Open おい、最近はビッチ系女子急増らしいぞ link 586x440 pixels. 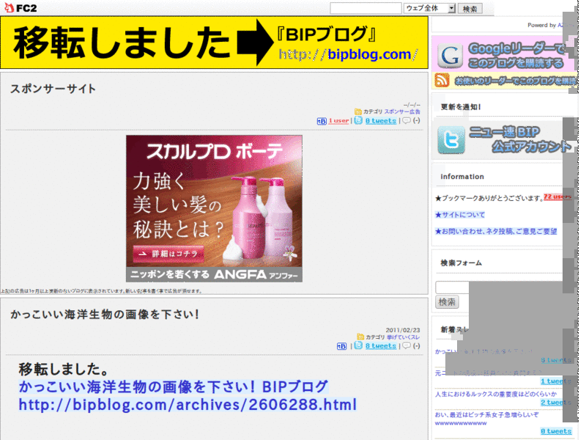(x=486, y=419)
